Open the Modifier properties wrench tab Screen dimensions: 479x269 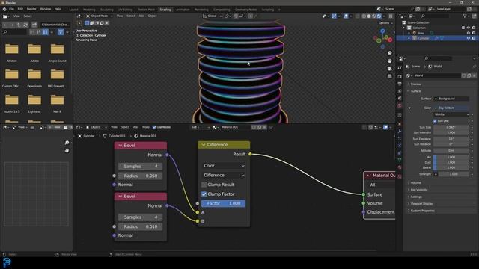click(400, 132)
